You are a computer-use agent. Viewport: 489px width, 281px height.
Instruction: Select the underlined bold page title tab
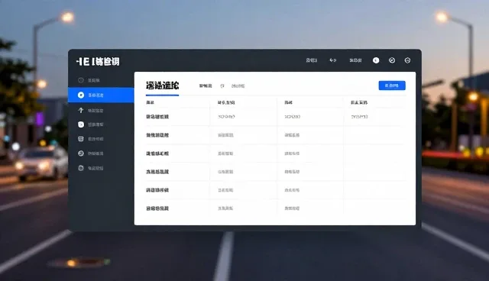click(162, 86)
